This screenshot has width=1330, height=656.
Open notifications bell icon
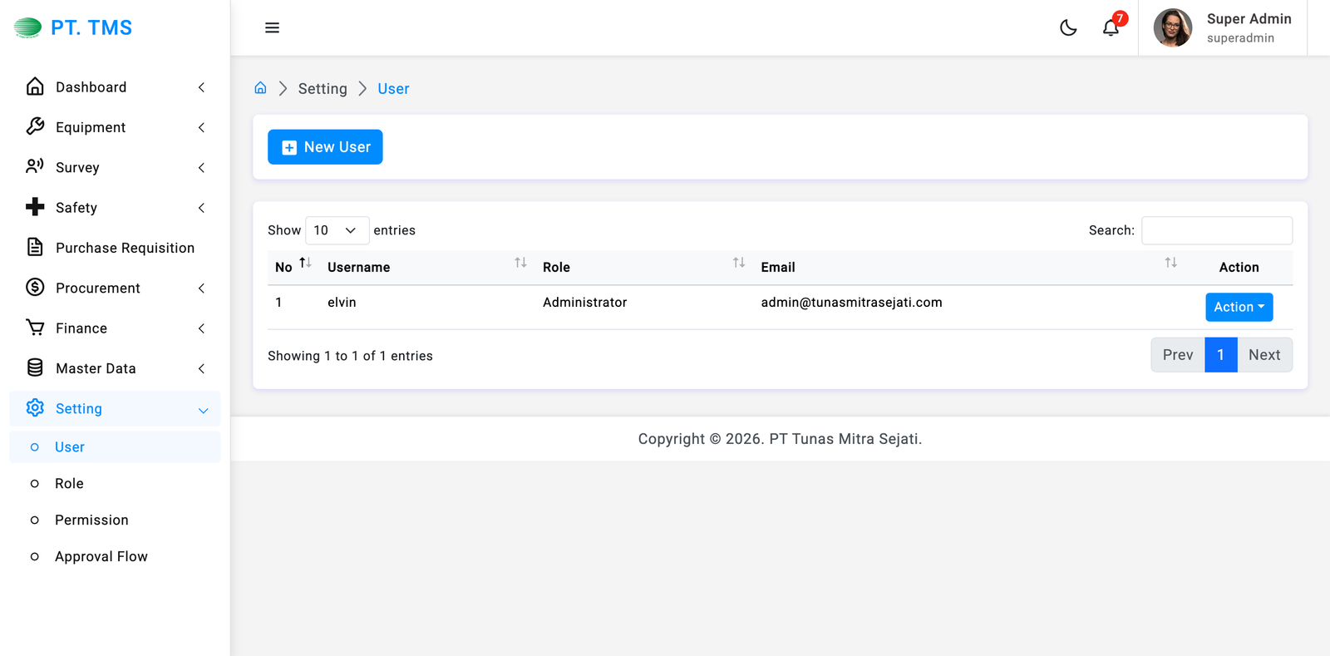(x=1111, y=27)
